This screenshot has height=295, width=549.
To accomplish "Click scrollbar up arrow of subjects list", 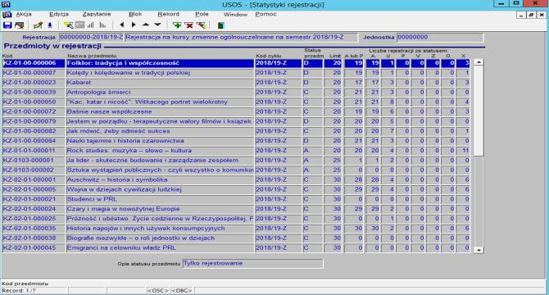I will pos(479,62).
